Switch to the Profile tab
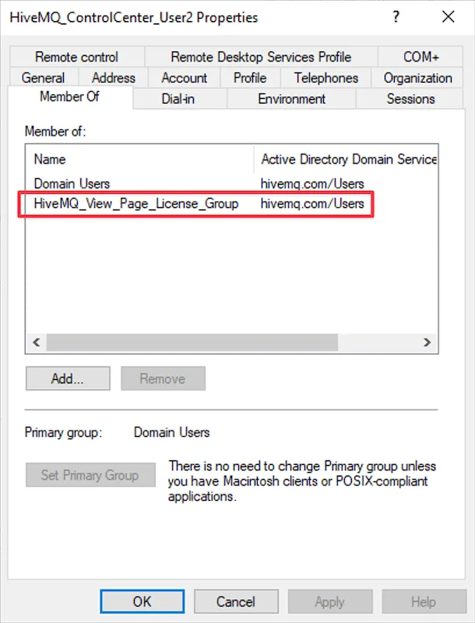 click(250, 77)
